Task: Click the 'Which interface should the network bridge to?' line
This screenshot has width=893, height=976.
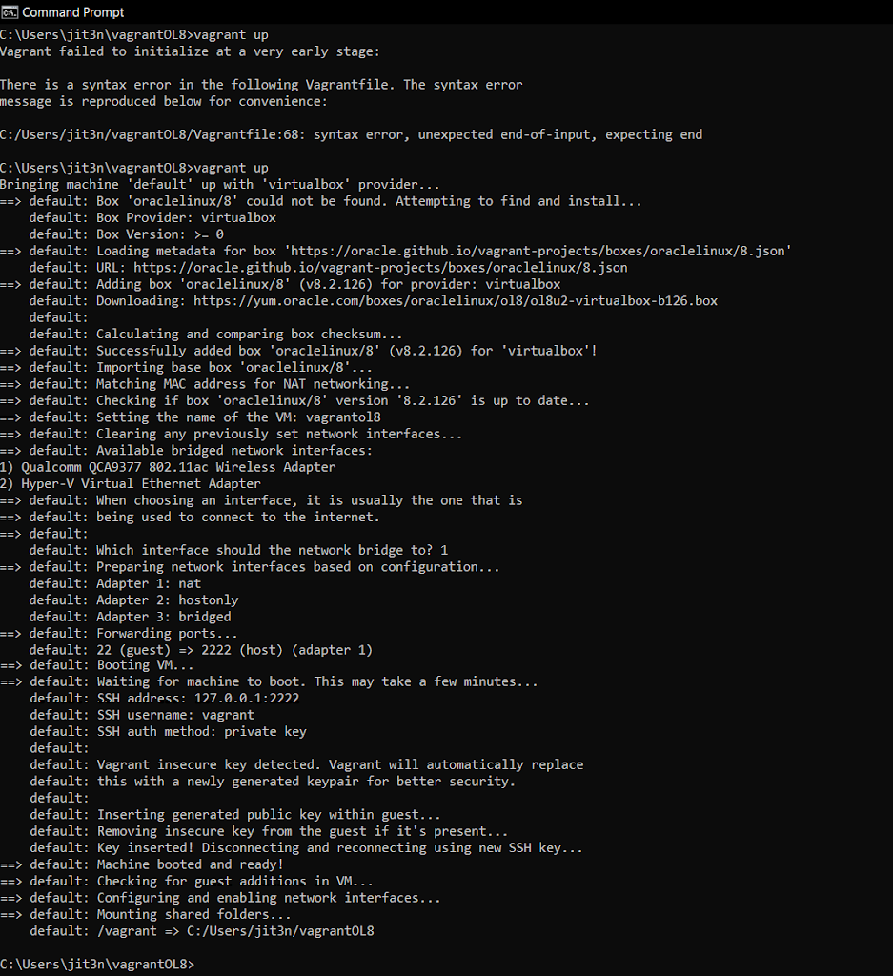Action: [238, 550]
